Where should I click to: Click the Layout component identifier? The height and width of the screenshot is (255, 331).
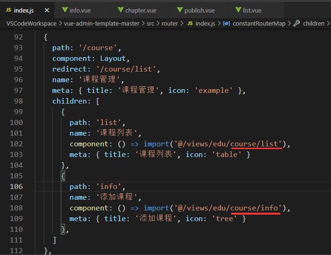click(113, 59)
